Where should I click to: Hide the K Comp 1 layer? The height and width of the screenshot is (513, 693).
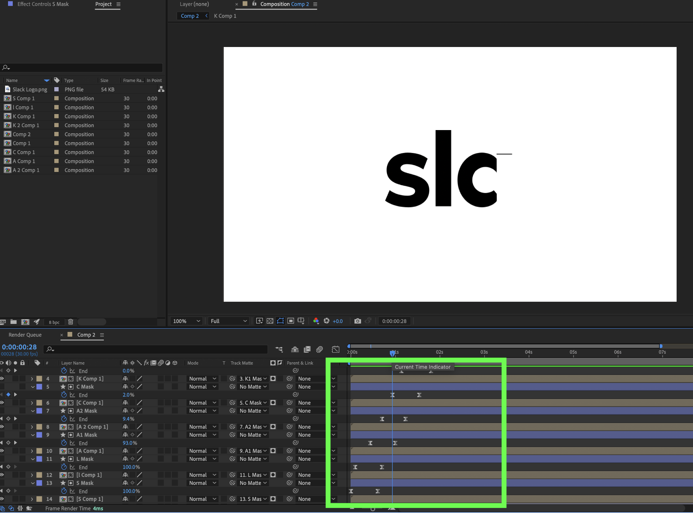pyautogui.click(x=2, y=379)
